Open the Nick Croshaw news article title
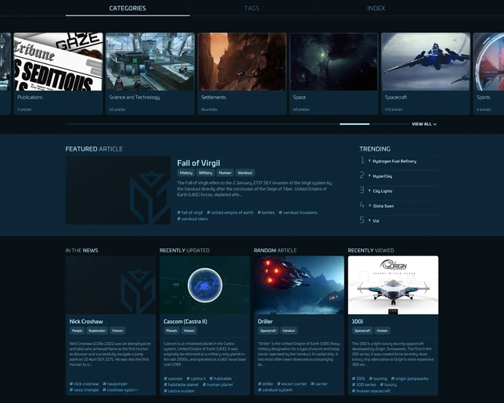The height and width of the screenshot is (403, 504). [85, 321]
